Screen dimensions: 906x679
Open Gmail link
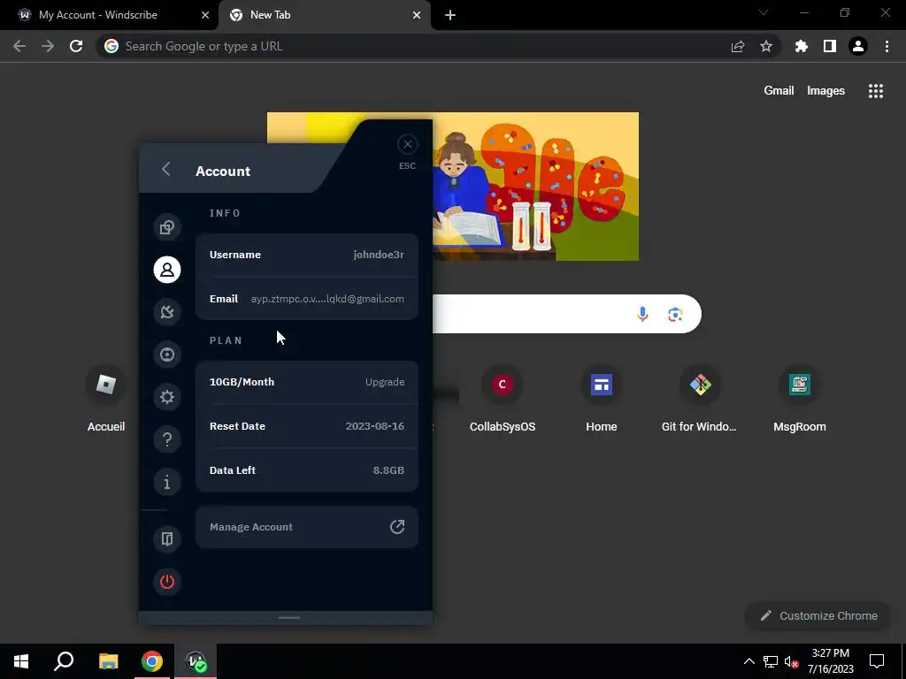point(779,91)
